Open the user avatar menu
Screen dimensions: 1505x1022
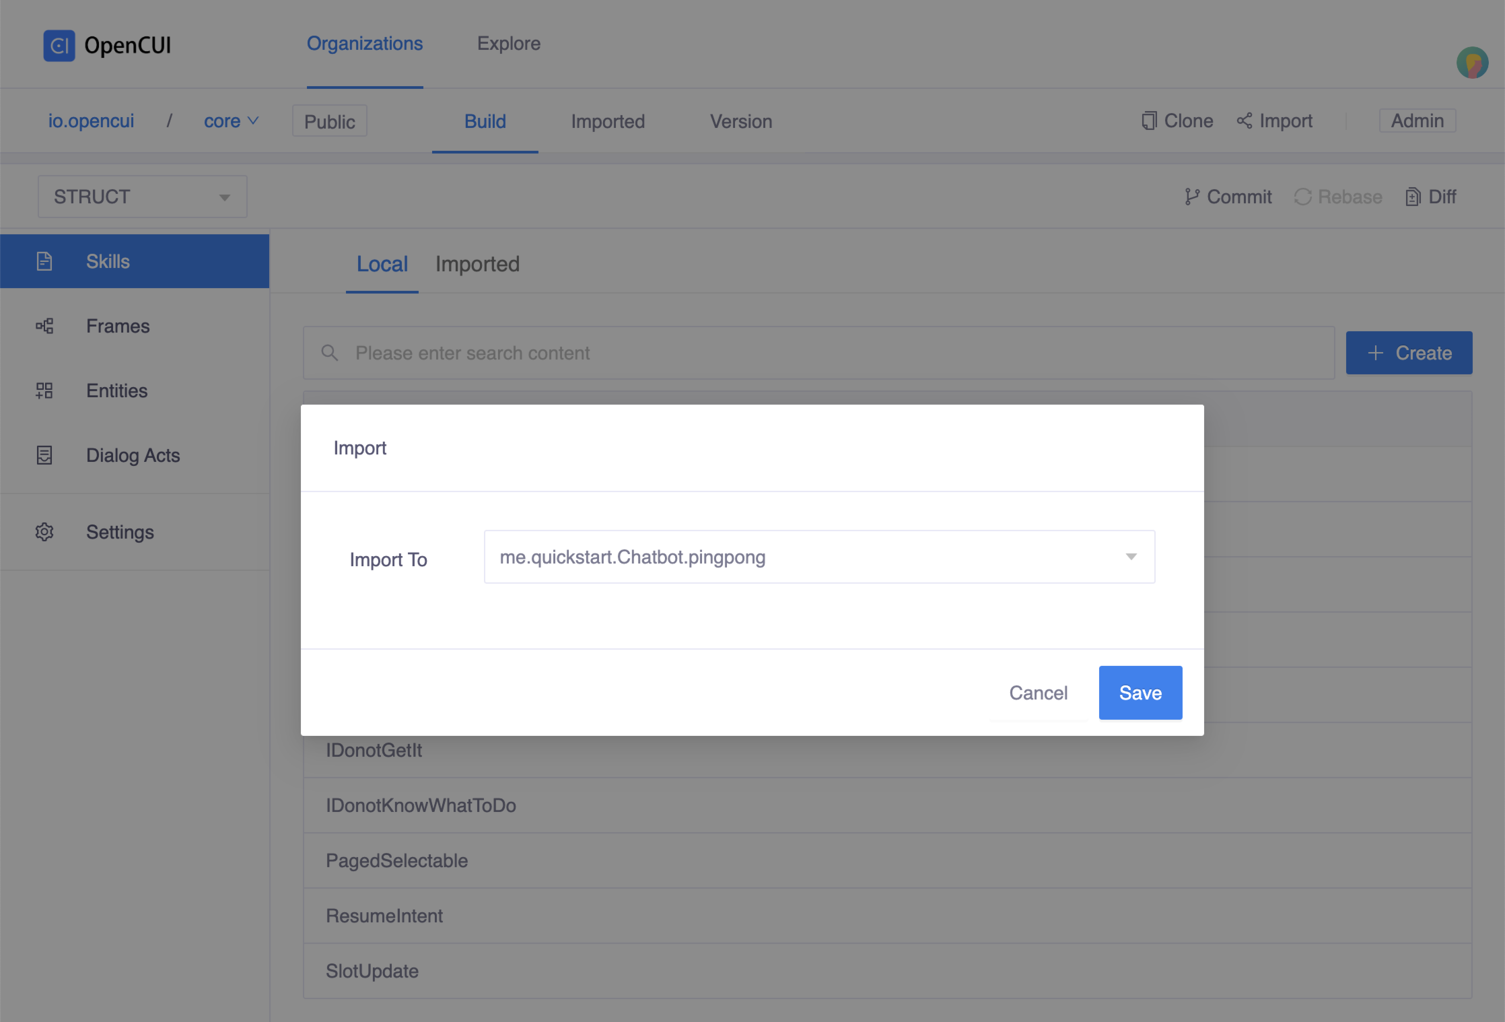tap(1472, 63)
